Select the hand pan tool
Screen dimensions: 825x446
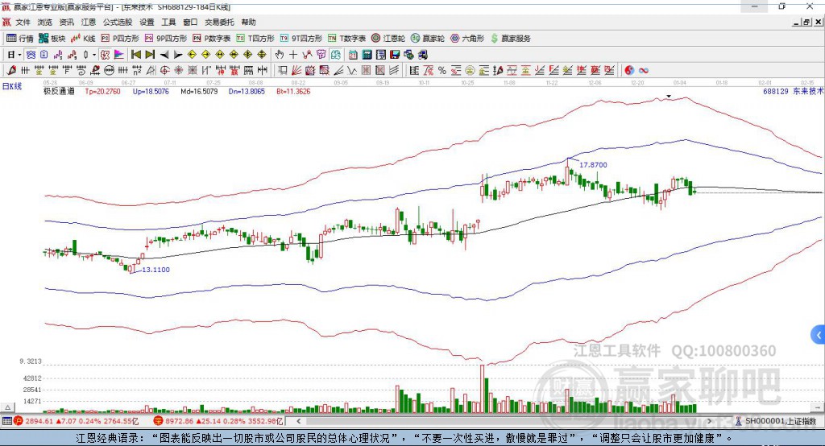pyautogui.click(x=279, y=55)
